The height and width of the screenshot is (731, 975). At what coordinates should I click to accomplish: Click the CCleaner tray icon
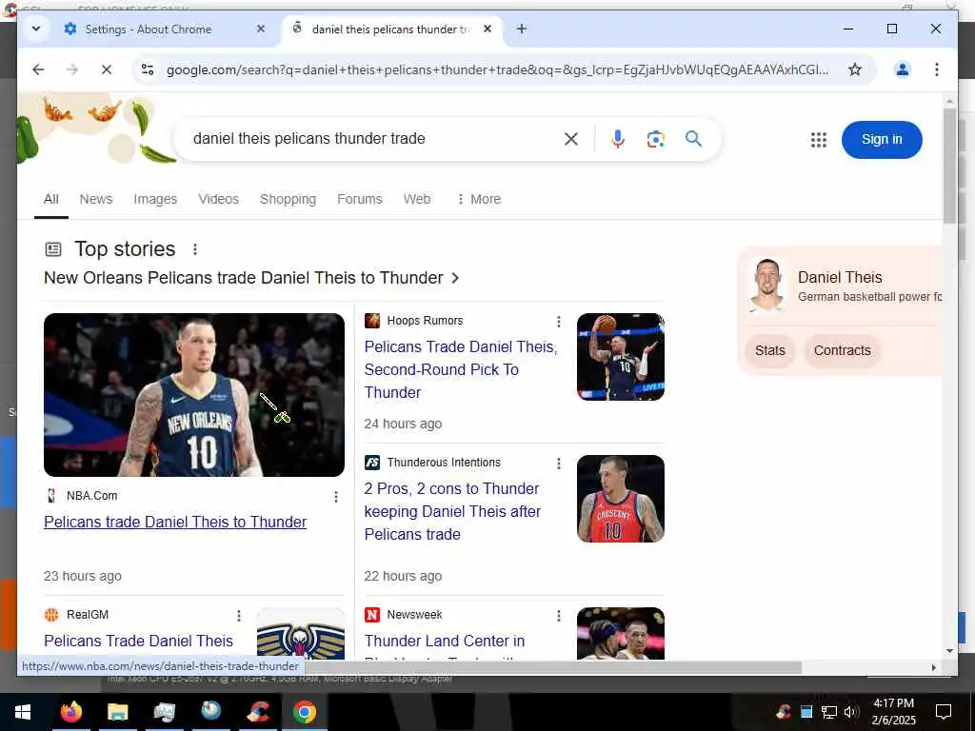[783, 712]
